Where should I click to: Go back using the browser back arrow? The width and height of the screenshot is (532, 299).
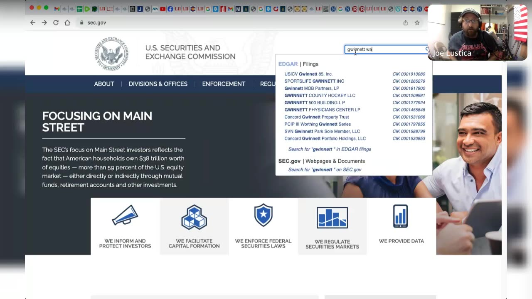click(x=33, y=23)
